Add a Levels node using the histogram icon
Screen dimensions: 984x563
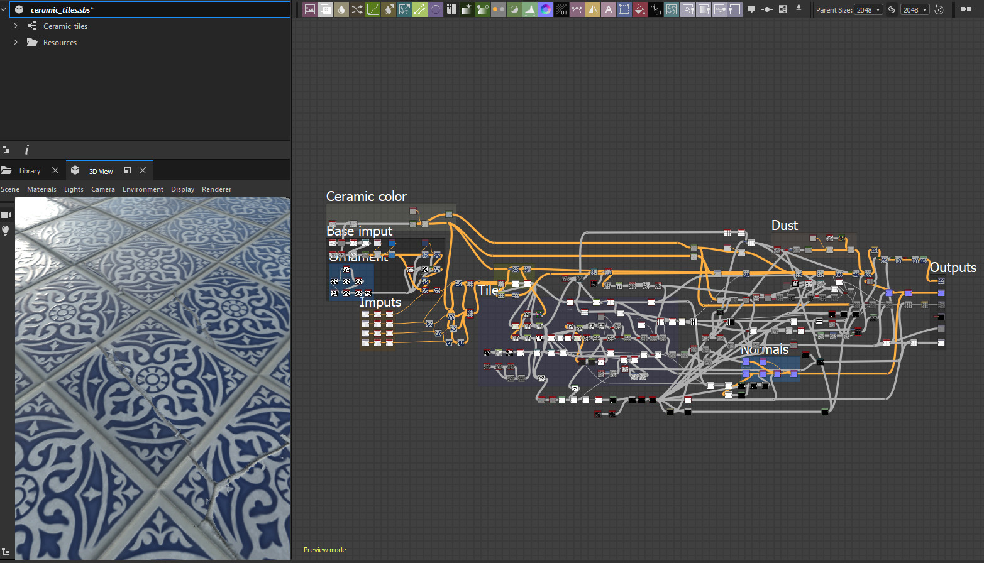point(530,9)
